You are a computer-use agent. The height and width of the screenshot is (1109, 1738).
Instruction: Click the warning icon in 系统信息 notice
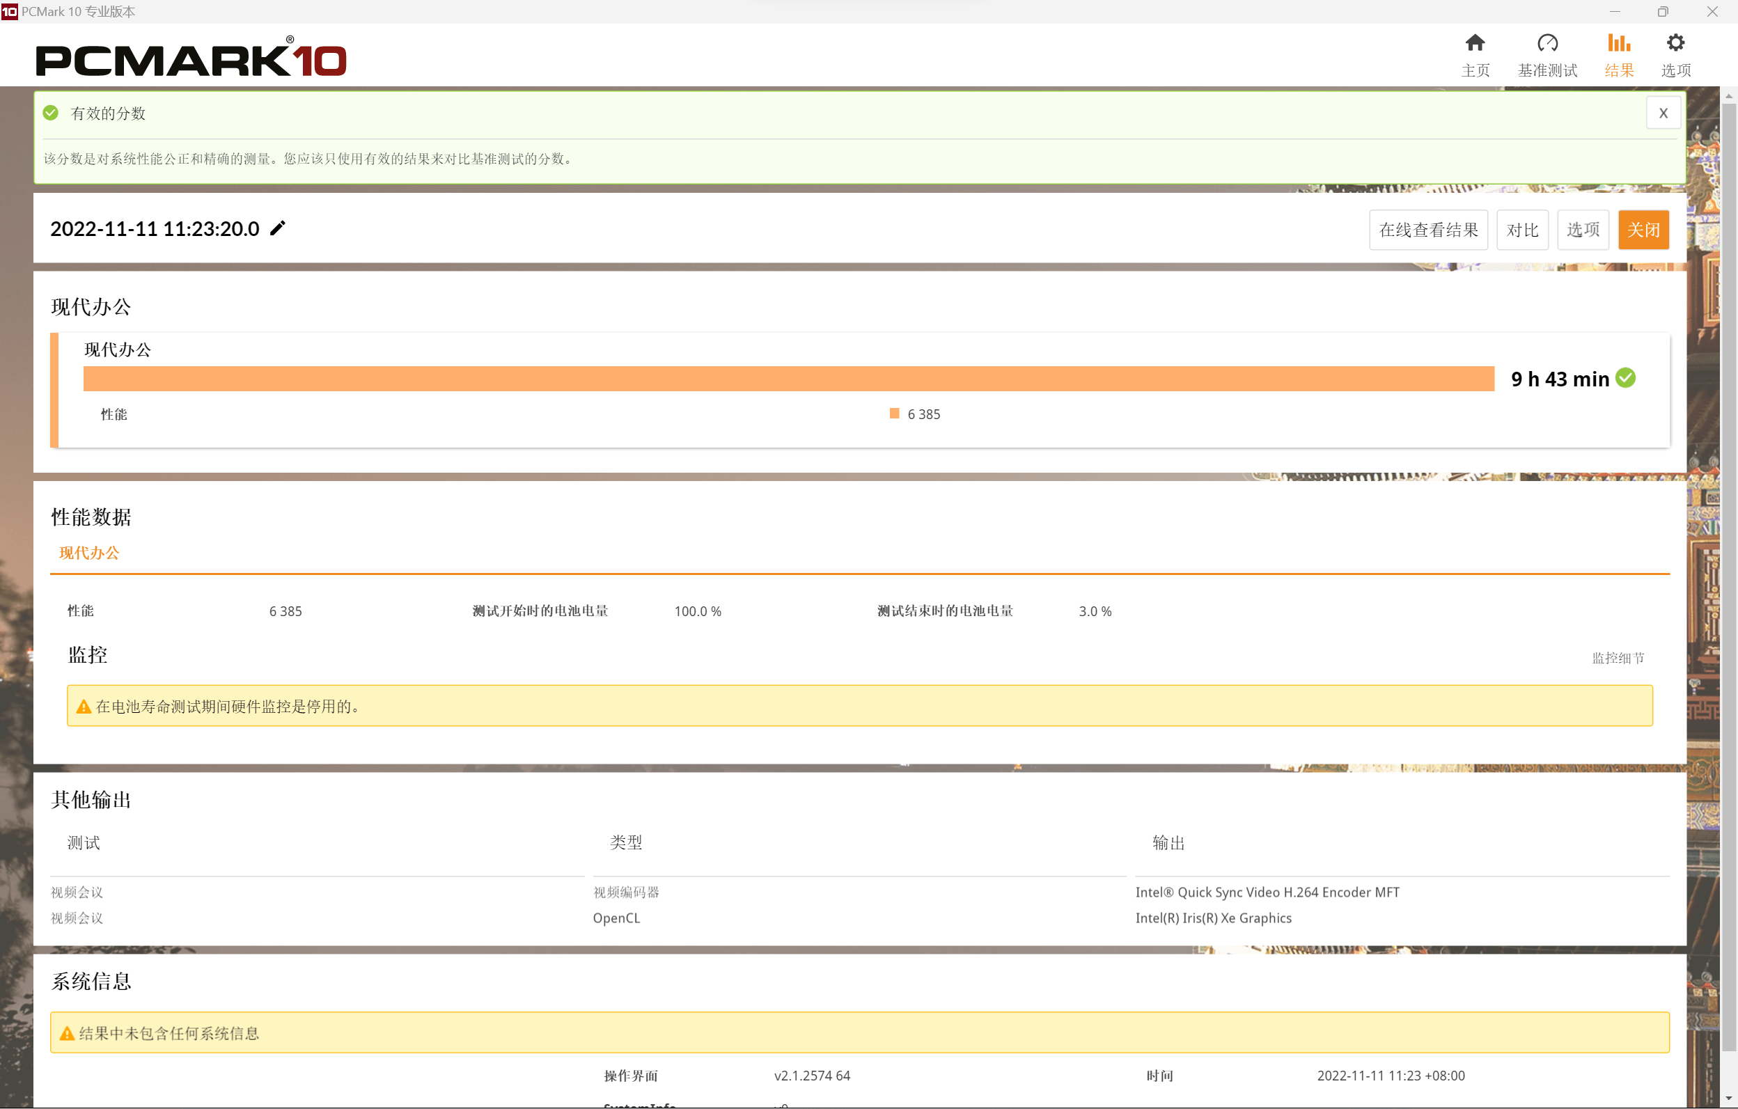[67, 1033]
